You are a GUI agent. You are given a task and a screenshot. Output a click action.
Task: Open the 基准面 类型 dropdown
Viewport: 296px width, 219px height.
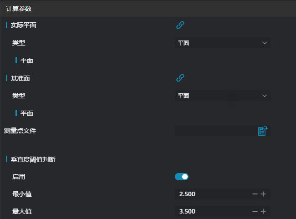point(222,96)
